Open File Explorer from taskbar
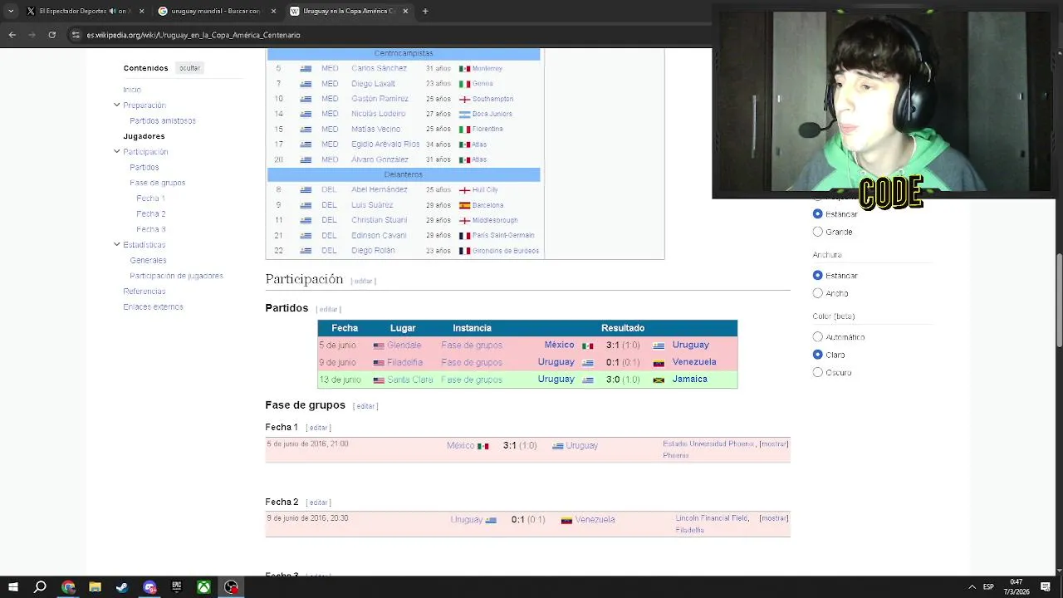This screenshot has height=598, width=1063. 95,587
